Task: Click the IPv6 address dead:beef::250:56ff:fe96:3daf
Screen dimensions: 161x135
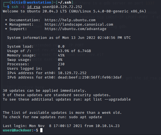Action: click(90, 77)
